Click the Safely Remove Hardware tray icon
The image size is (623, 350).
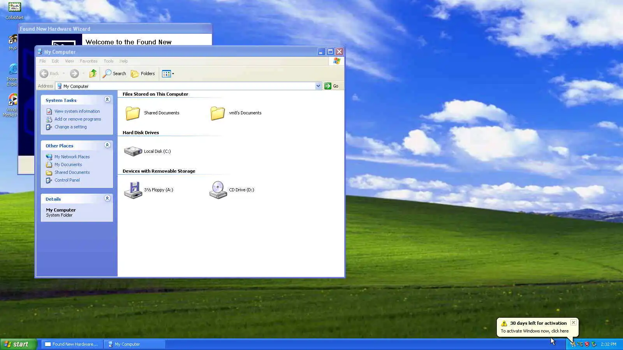tap(594, 344)
